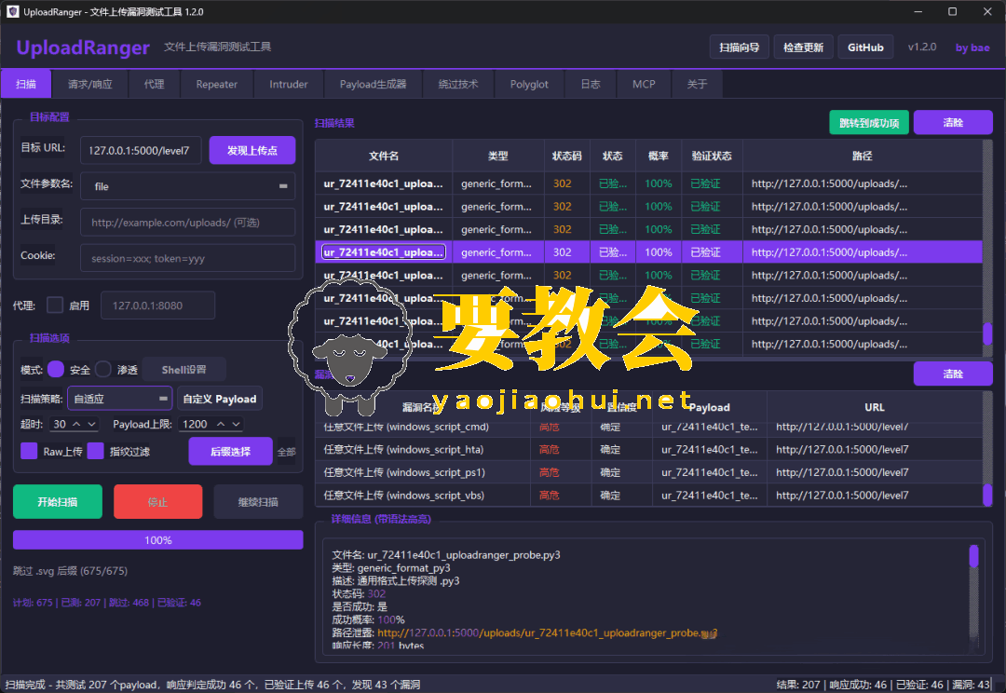Click the 发现上传点 button
Viewport: 1006px width, 693px height.
(252, 150)
